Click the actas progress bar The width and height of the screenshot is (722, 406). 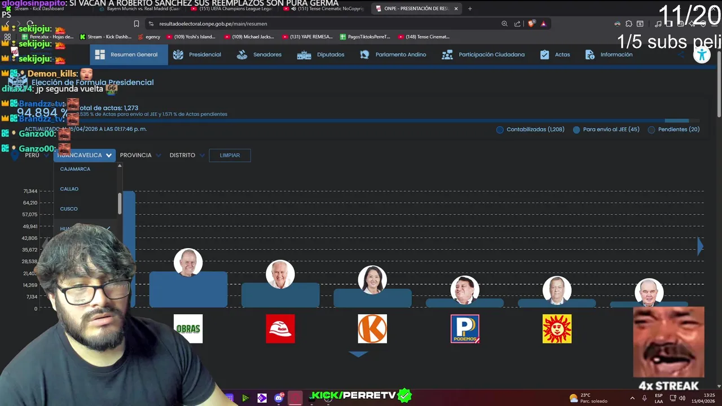(361, 121)
